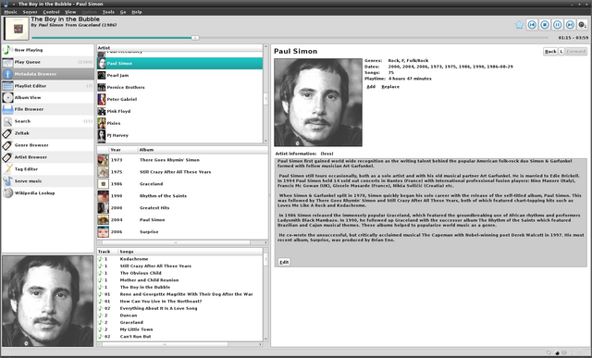Open the Music menu
The width and height of the screenshot is (592, 358).
tap(10, 12)
